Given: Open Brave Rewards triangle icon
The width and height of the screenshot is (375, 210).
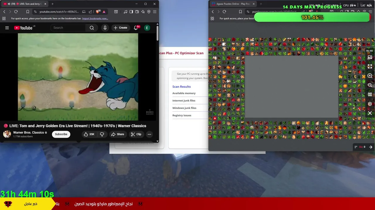Looking at the screenshot, I should pyautogui.click(x=104, y=12).
